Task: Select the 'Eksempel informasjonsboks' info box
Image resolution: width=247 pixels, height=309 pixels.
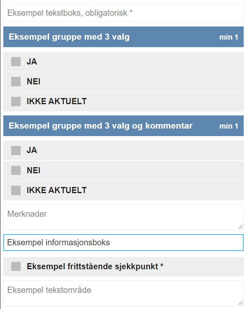Action: tap(123, 242)
